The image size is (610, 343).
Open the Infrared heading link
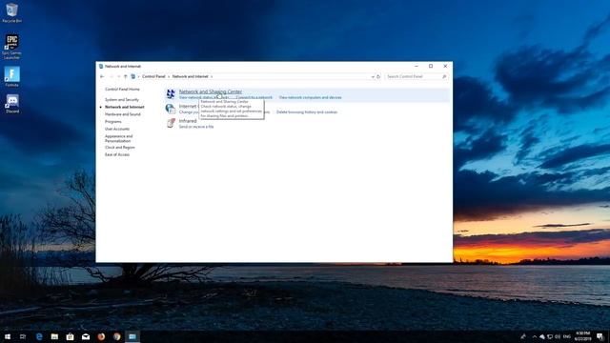point(188,121)
